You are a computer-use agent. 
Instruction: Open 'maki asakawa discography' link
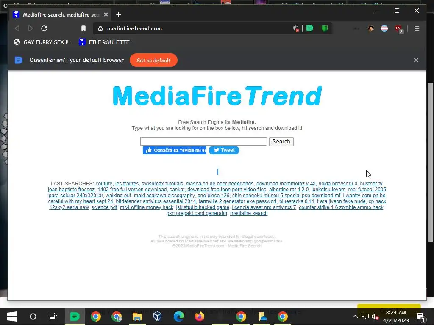click(164, 196)
